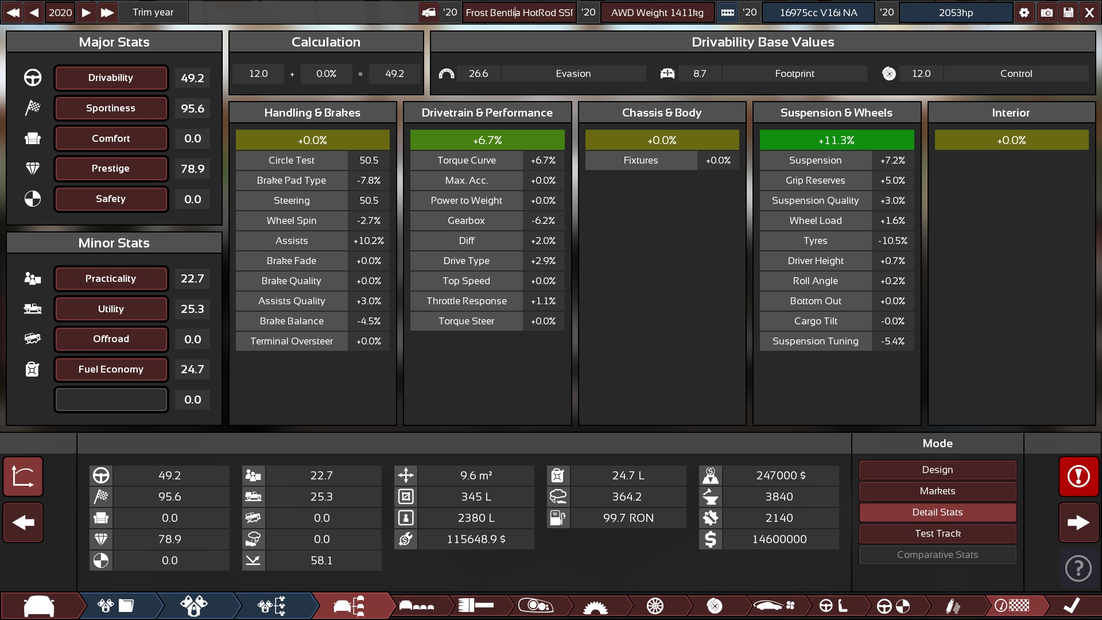Fast-forward year with double right arrow

pos(107,12)
